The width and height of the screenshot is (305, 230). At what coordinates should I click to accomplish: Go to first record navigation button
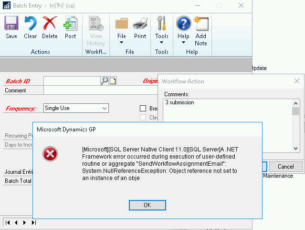coord(8,222)
